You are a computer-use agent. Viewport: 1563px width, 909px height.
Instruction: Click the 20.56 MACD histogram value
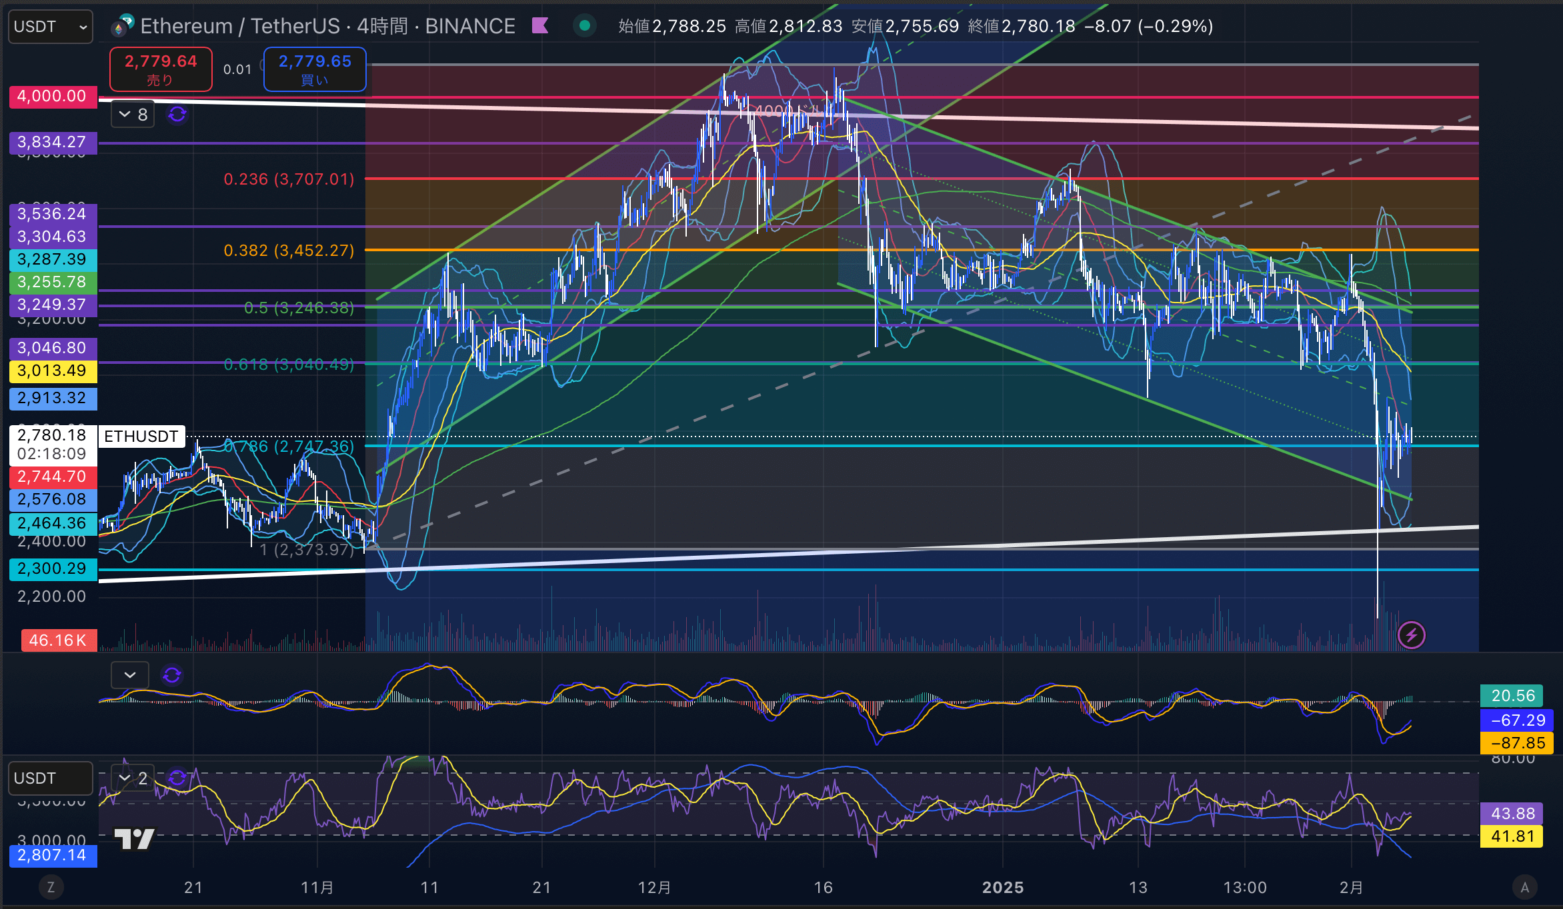click(x=1512, y=696)
